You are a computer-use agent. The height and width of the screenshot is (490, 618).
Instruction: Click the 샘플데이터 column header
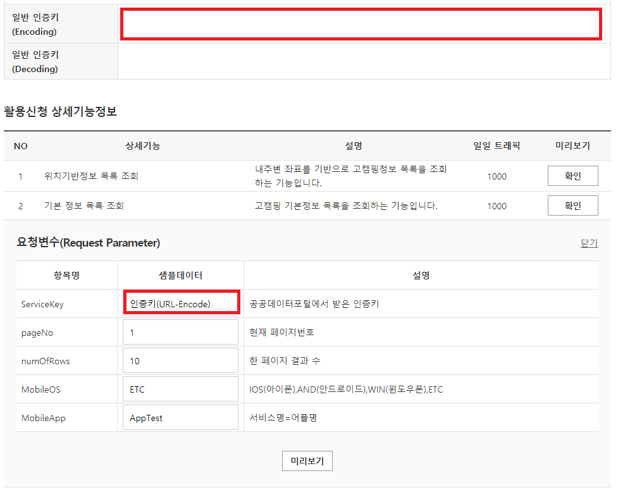pos(180,275)
